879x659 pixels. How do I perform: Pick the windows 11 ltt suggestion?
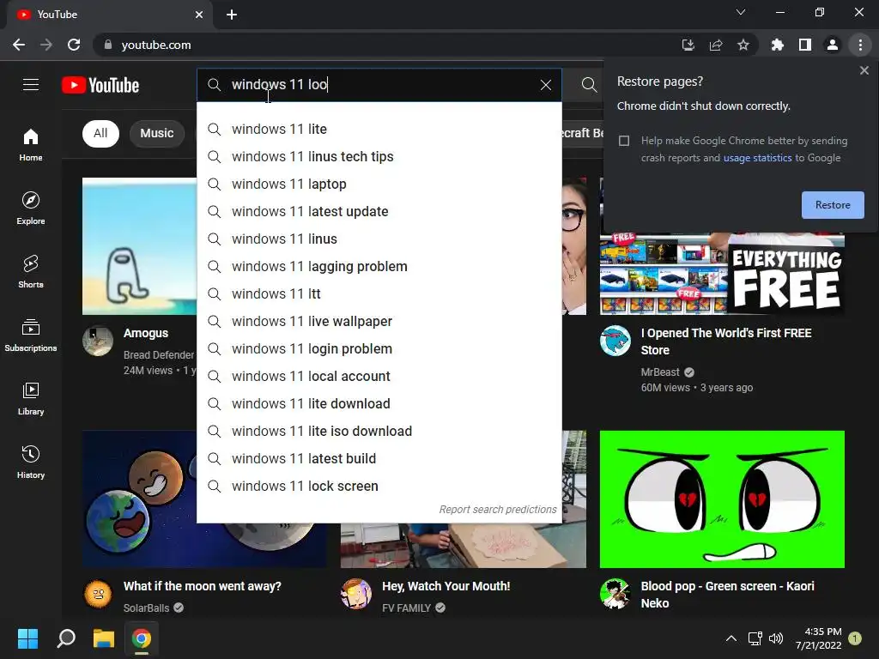pyautogui.click(x=379, y=293)
